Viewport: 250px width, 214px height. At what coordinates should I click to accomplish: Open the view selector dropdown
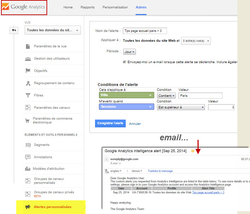53,30
